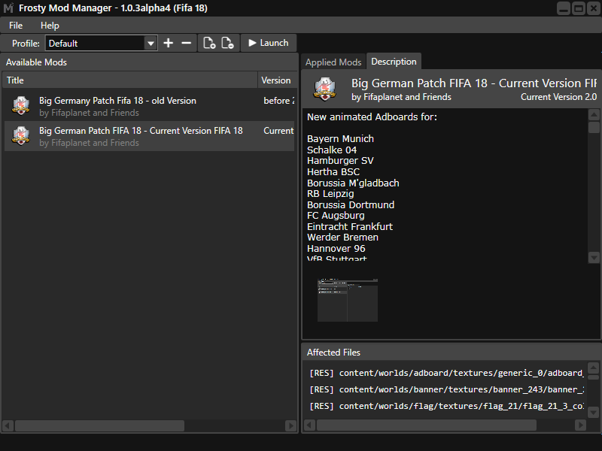The height and width of the screenshot is (451, 602).
Task: Click 'Eintracht Frankfurt' in the description
Action: point(350,227)
